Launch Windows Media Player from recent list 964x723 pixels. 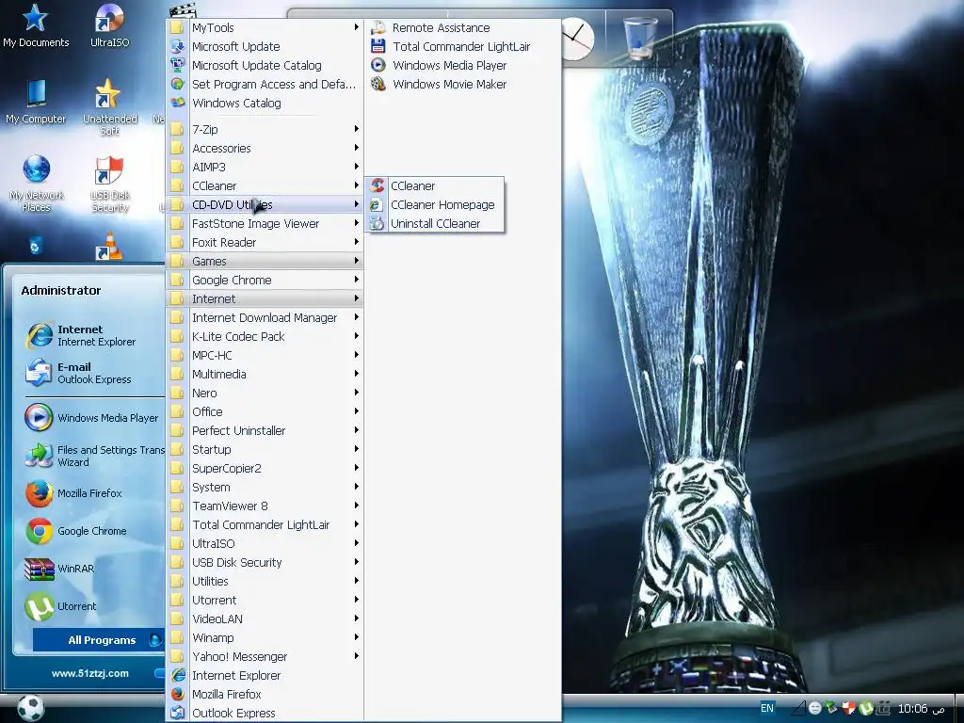point(92,417)
